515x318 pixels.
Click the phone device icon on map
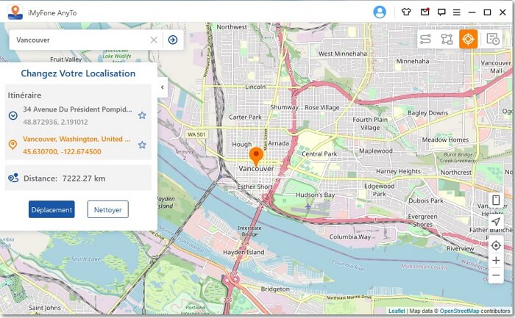[496, 200]
